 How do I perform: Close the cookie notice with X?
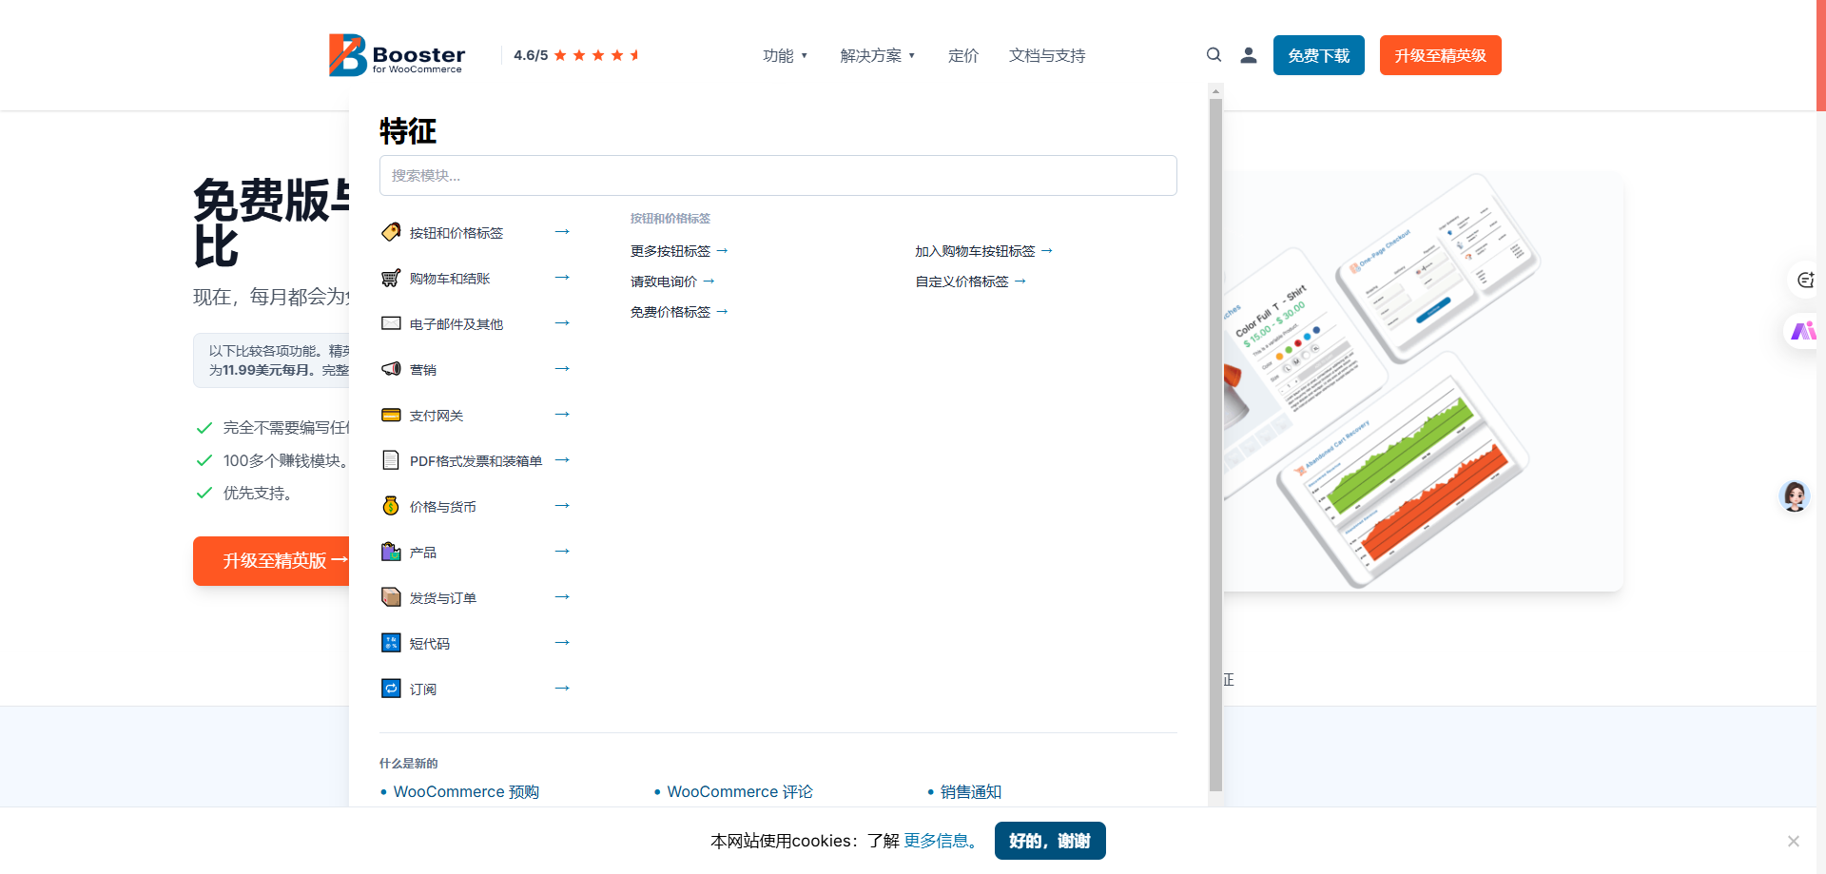[x=1793, y=841]
